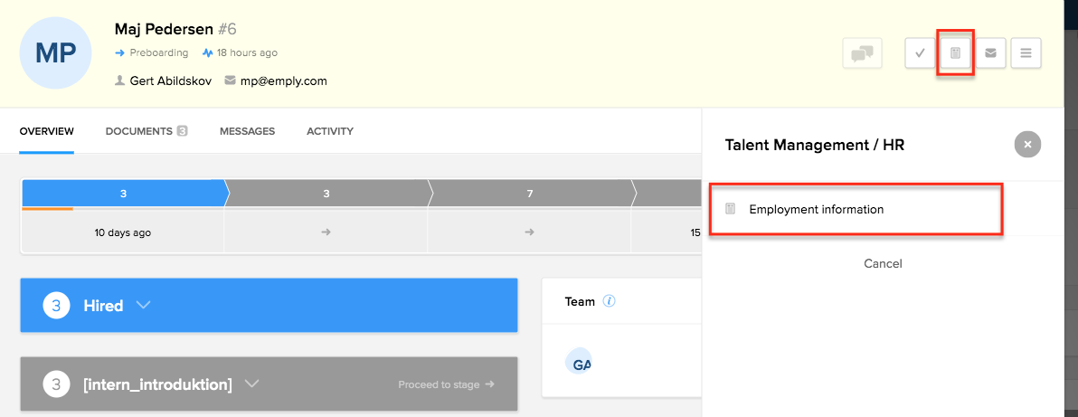Click the Team info icon
Image resolution: width=1078 pixels, height=417 pixels.
point(609,301)
